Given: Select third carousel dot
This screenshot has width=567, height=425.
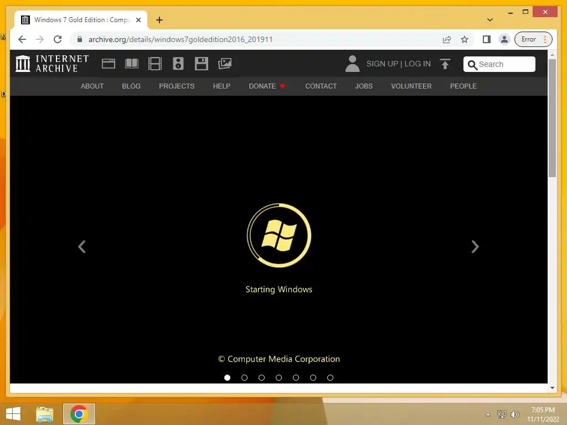Looking at the screenshot, I should [x=261, y=377].
